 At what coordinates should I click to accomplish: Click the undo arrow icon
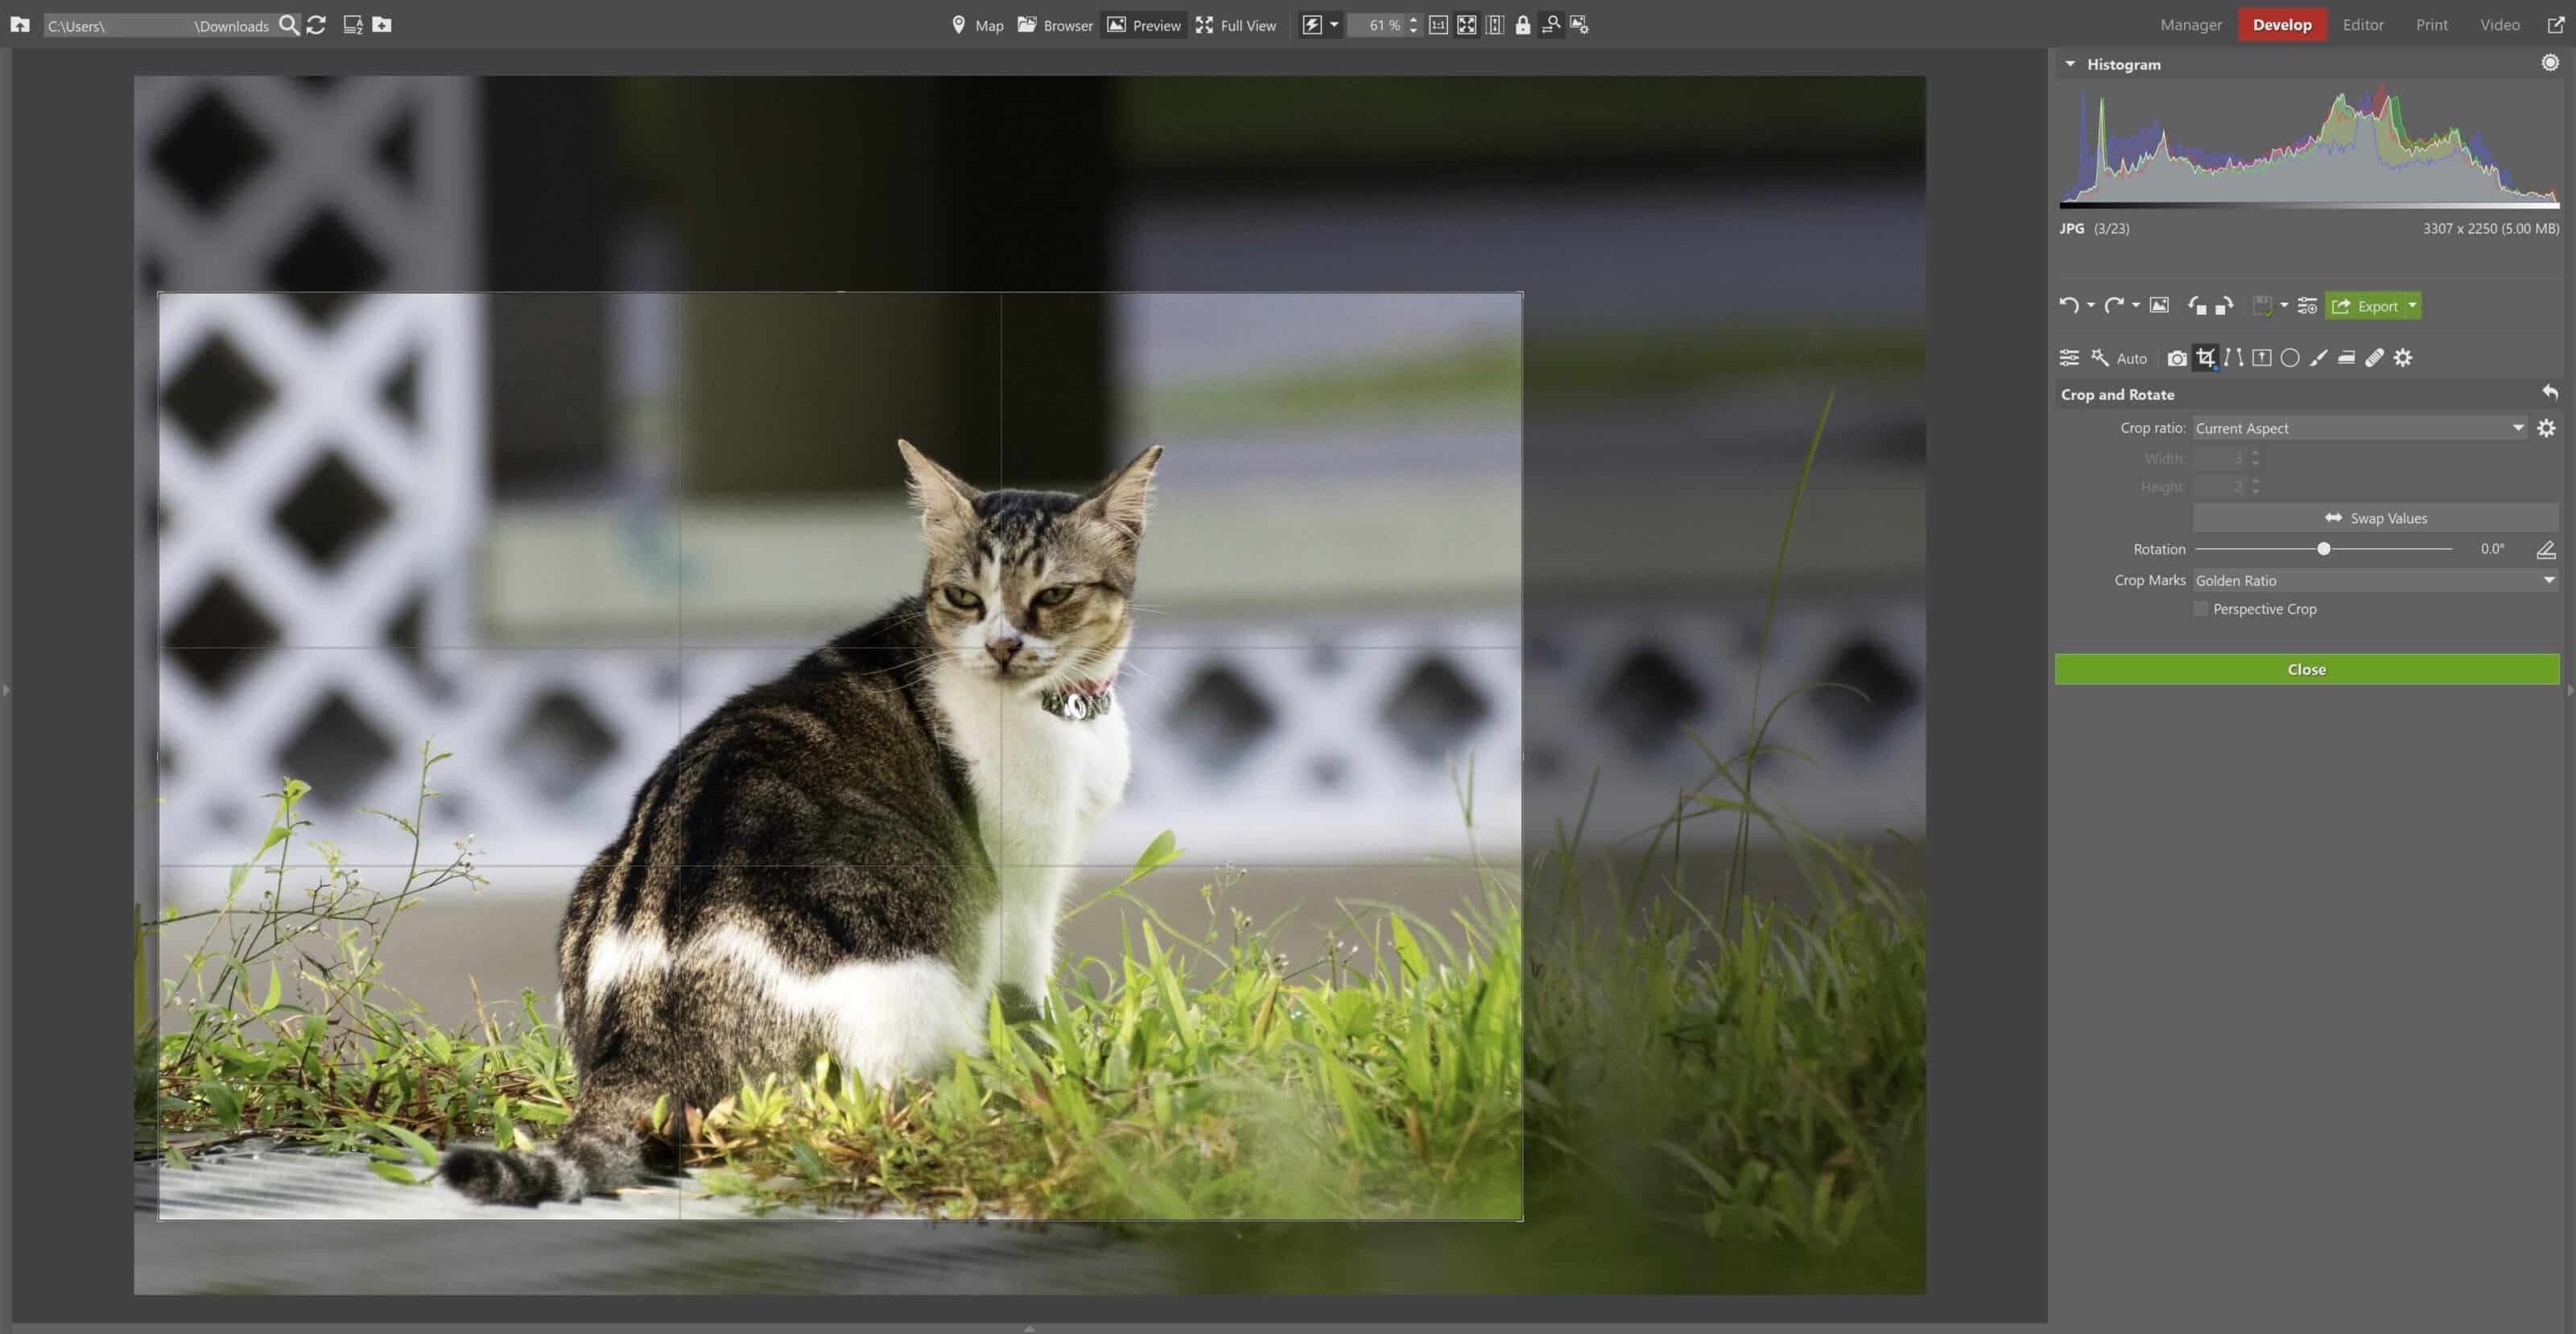(2067, 306)
